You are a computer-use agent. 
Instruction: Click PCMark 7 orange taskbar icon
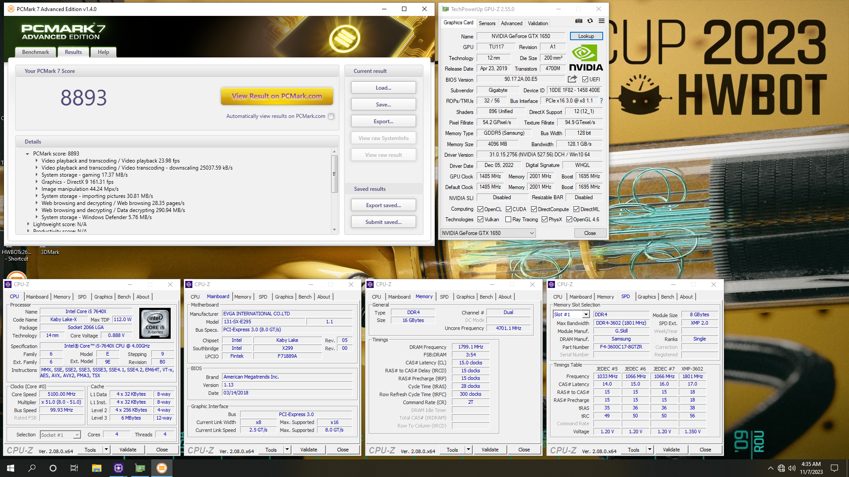point(162,468)
